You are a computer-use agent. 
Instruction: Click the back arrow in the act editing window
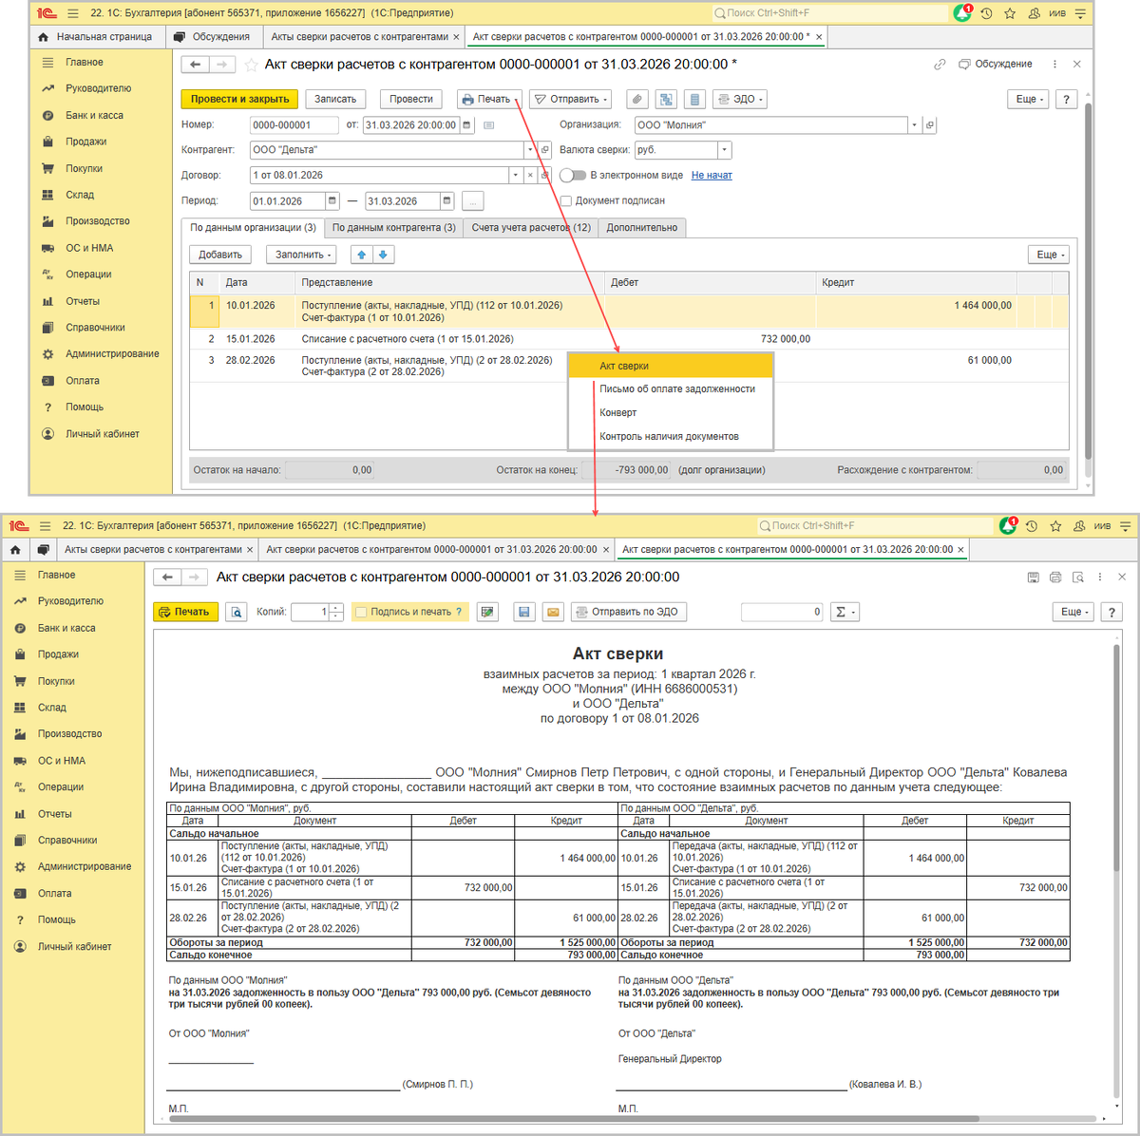(x=196, y=65)
